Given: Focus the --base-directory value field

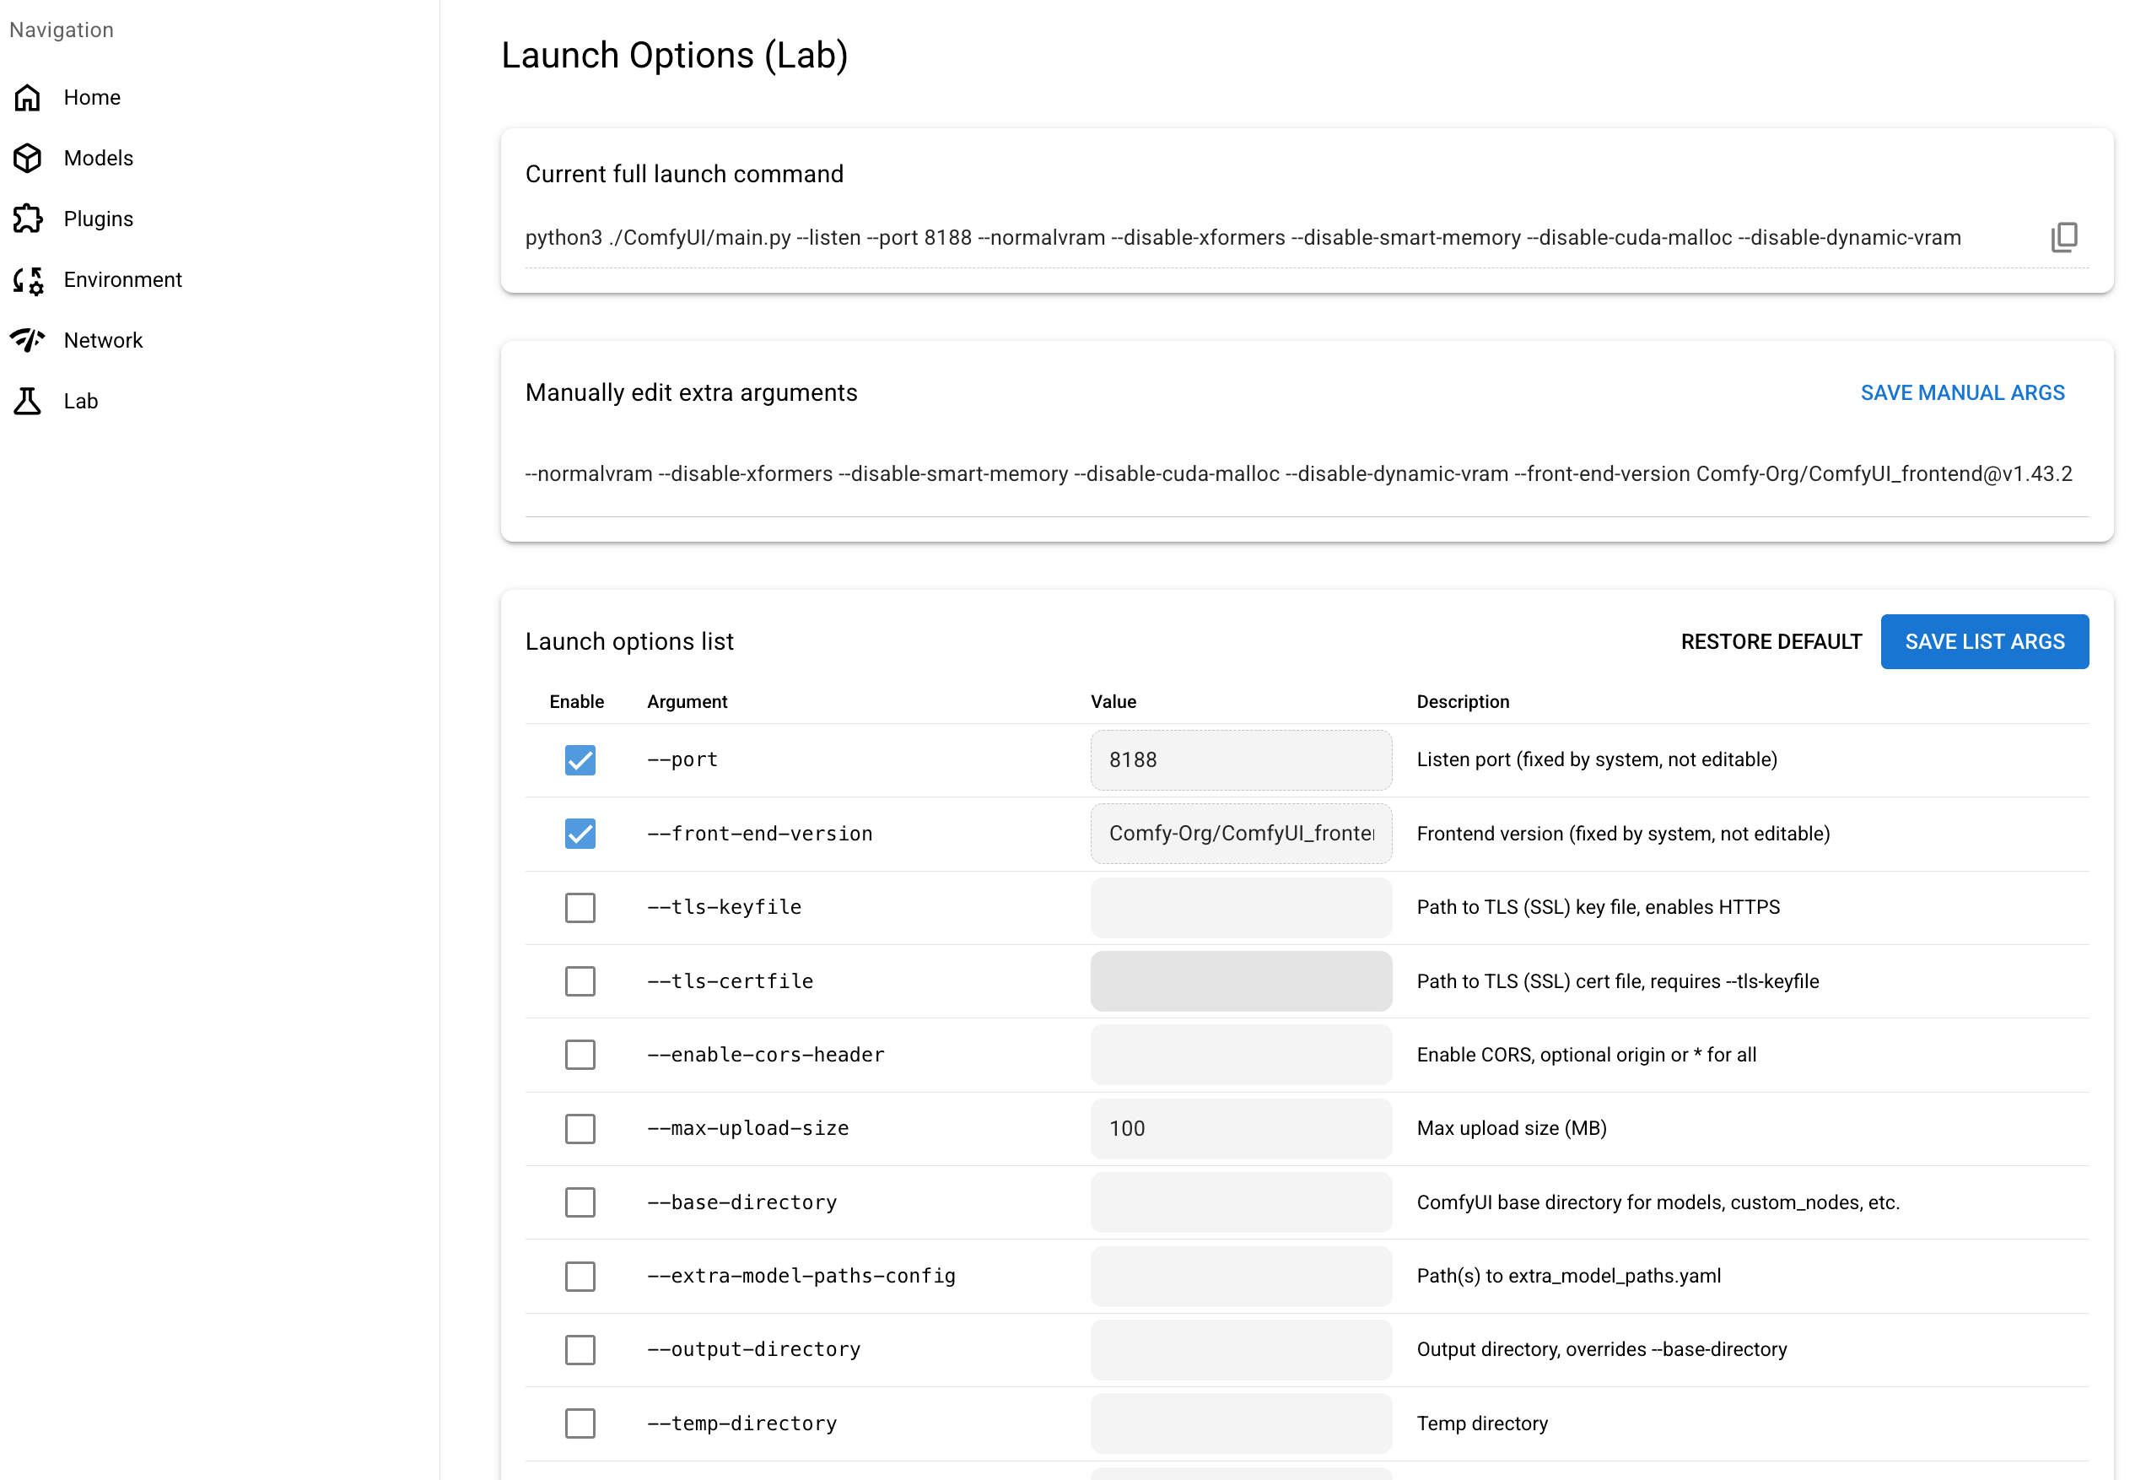Looking at the screenshot, I should [1240, 1202].
